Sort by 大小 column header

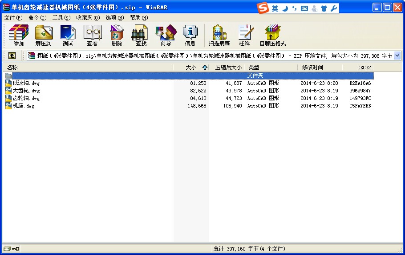tap(191, 68)
